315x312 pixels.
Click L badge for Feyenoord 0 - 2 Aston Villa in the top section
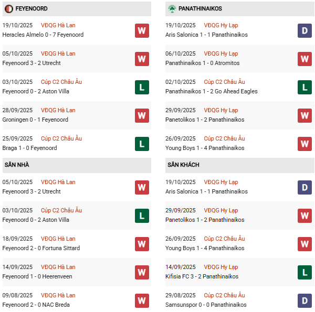click(x=142, y=87)
